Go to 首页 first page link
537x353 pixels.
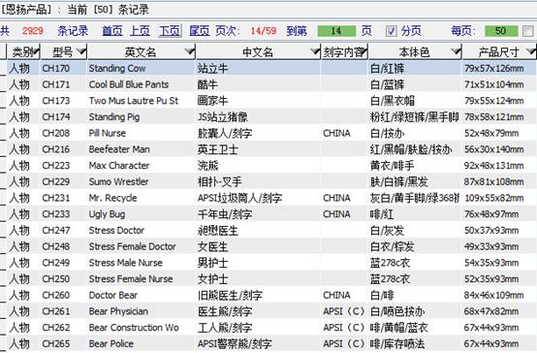(112, 31)
